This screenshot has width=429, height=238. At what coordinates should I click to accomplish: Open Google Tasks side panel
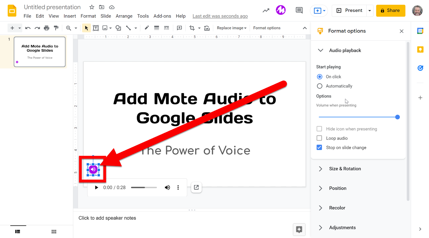pyautogui.click(x=420, y=68)
